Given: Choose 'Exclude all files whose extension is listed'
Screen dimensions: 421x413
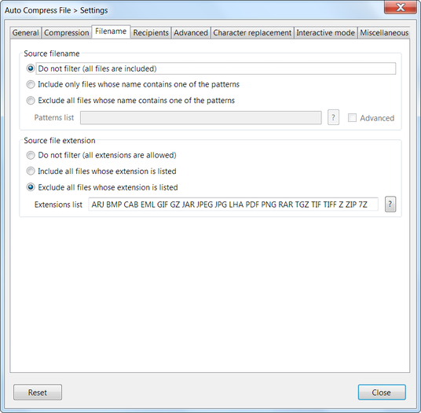Looking at the screenshot, I should click(31, 187).
